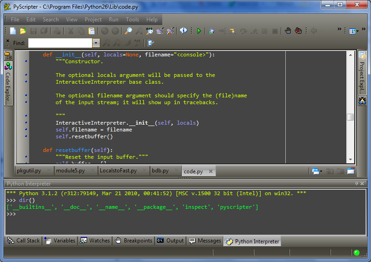
Task: Open the Breakpoints panel tab
Action: pos(134,241)
